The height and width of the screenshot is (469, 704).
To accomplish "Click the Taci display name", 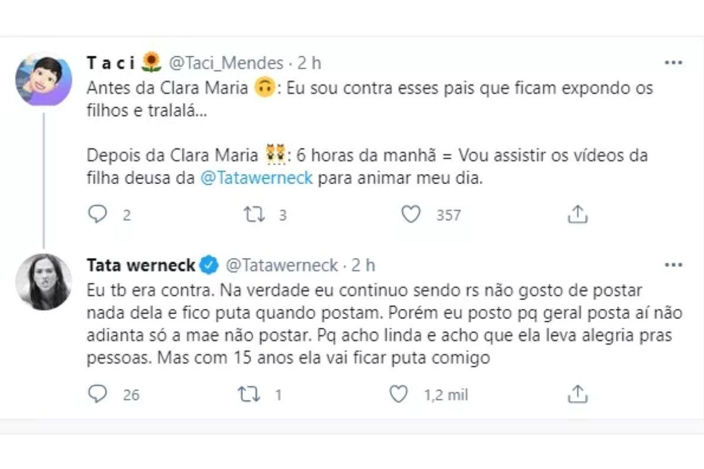I will tap(111, 63).
